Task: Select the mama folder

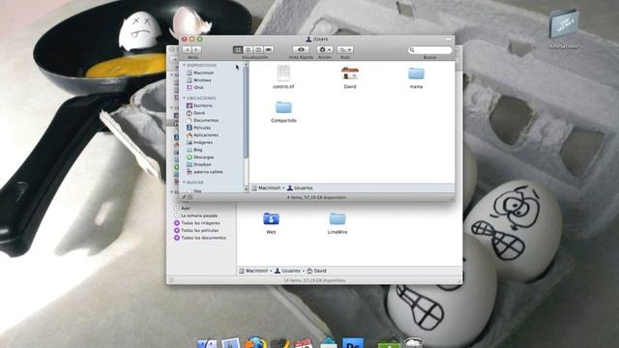Action: pos(416,77)
